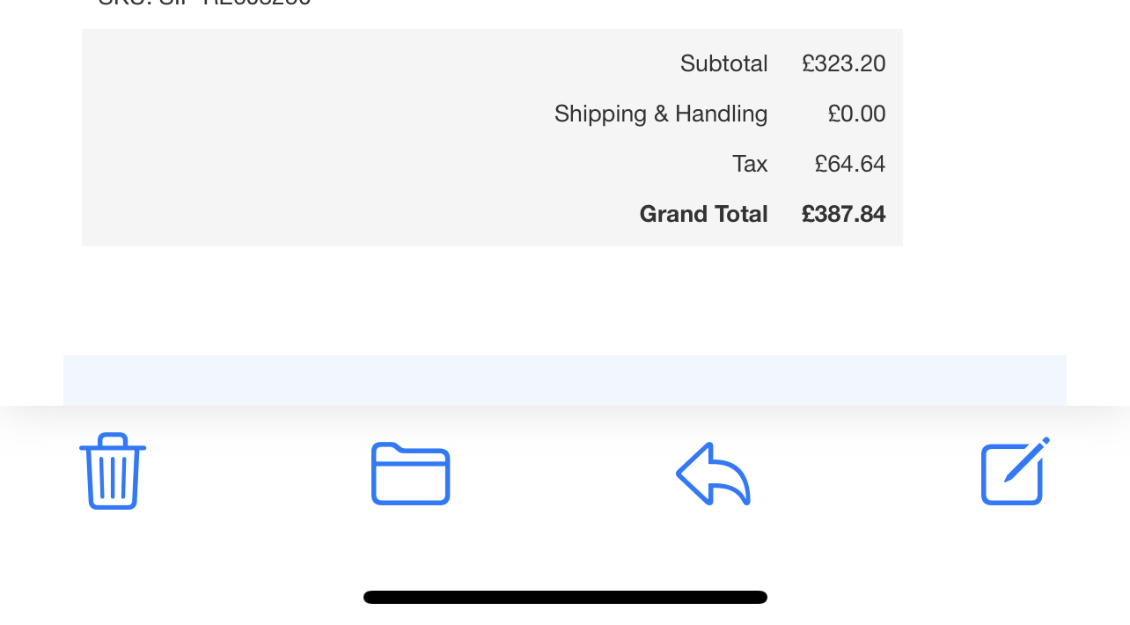Tap blank toolbar area between reply and compose
The image size is (1130, 625).
pos(865,474)
